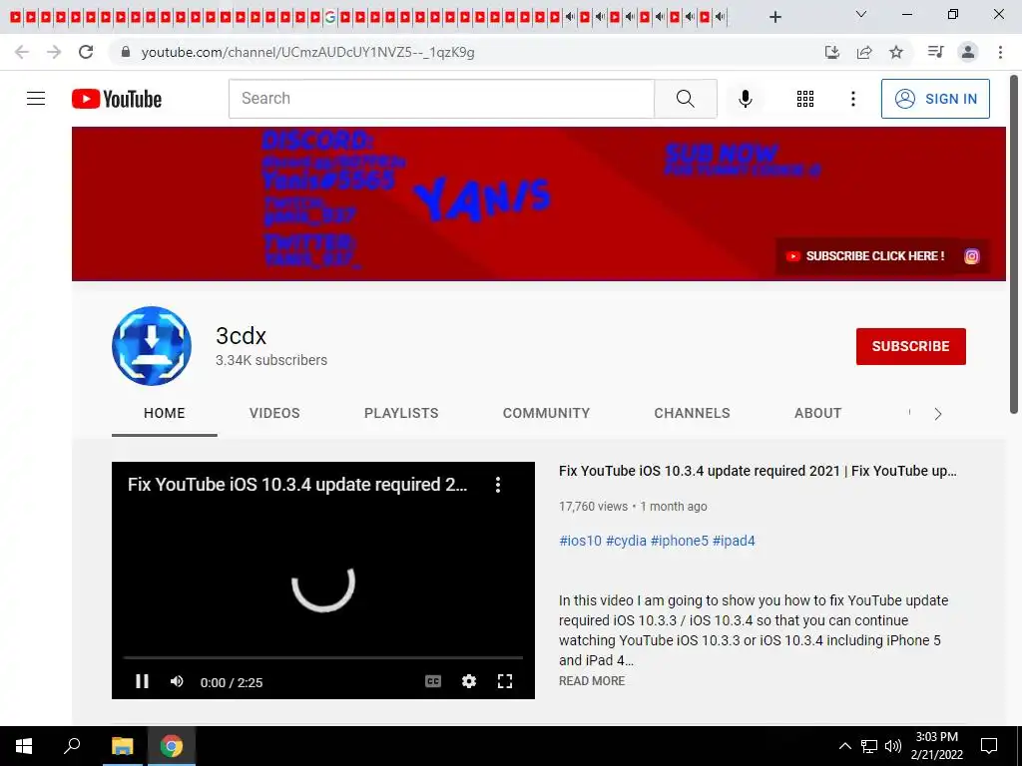This screenshot has width=1022, height=766.
Task: Reload the page in Chrome
Action: point(86,52)
